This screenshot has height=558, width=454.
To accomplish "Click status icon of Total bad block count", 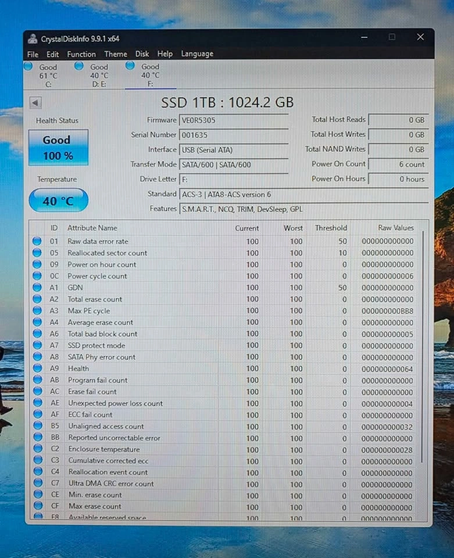I will pos(37,334).
